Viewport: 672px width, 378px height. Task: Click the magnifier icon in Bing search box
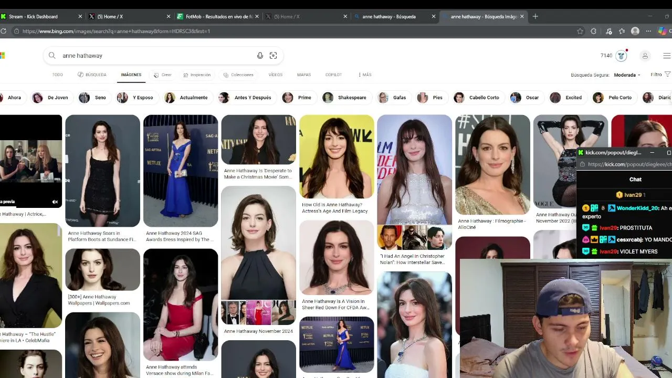pos(52,56)
